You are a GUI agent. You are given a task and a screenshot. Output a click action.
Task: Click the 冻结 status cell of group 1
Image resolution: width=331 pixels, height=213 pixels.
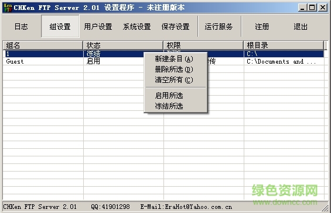94,54
